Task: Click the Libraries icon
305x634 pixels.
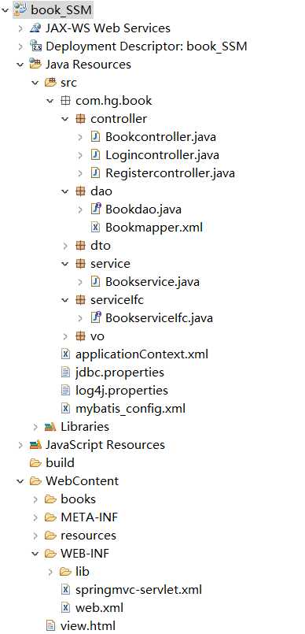Action: [x=50, y=427]
